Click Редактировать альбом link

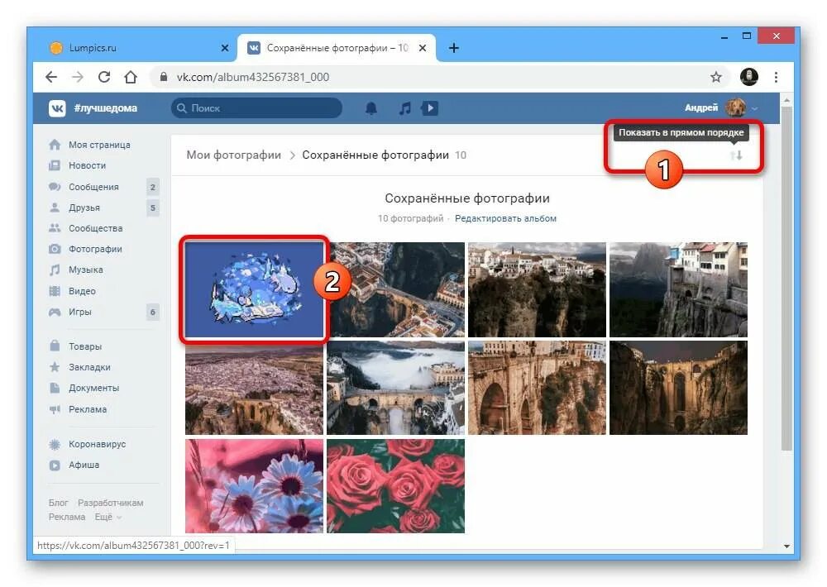coord(505,218)
